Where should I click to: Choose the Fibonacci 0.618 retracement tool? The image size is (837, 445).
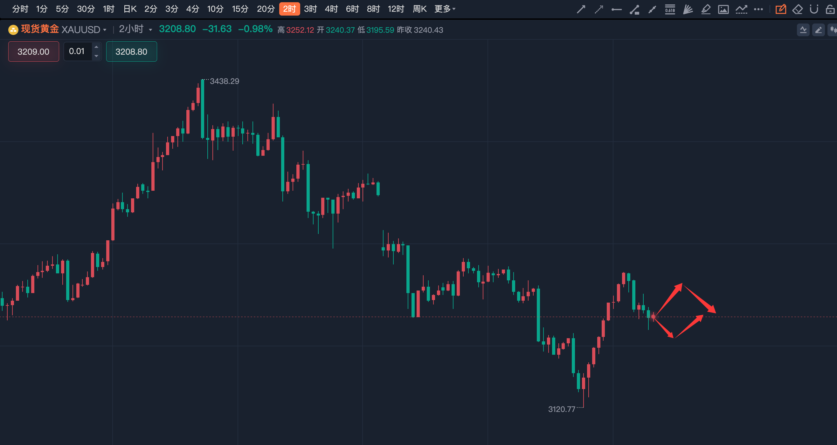(670, 9)
